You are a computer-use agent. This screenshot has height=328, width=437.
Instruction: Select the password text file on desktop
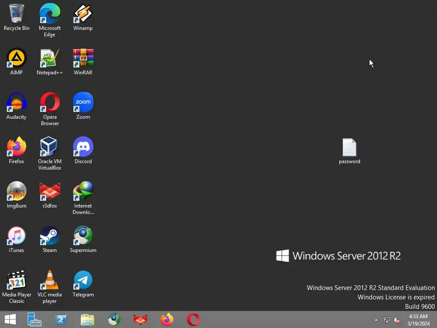[x=349, y=151]
